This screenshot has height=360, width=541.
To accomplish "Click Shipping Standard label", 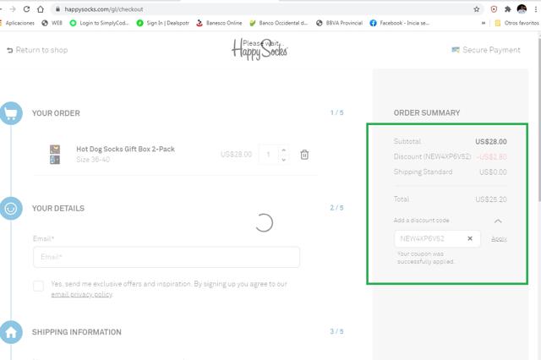I will pos(423,172).
